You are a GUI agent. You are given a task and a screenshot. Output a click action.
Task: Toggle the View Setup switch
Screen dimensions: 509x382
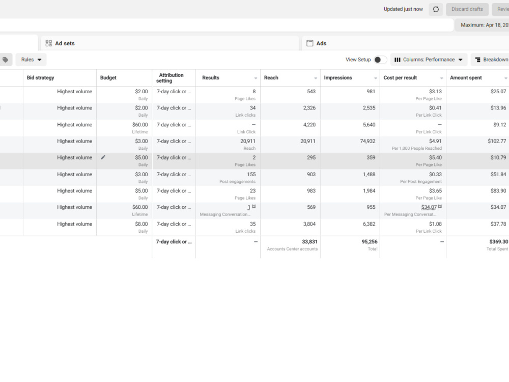(x=380, y=60)
